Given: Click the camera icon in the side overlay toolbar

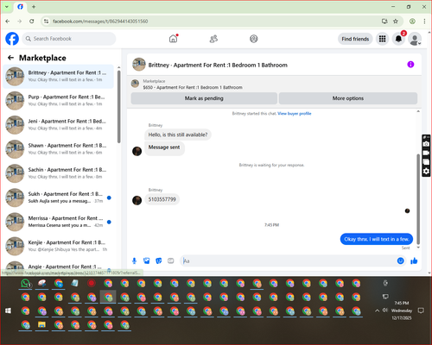Looking at the screenshot, I should 426,144.
